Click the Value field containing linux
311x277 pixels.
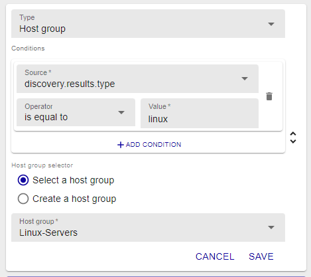(x=200, y=113)
